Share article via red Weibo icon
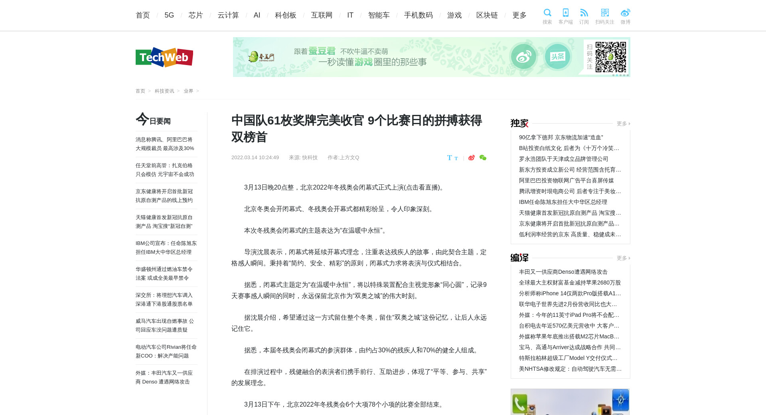Image resolution: width=766 pixels, height=415 pixels. [x=472, y=158]
